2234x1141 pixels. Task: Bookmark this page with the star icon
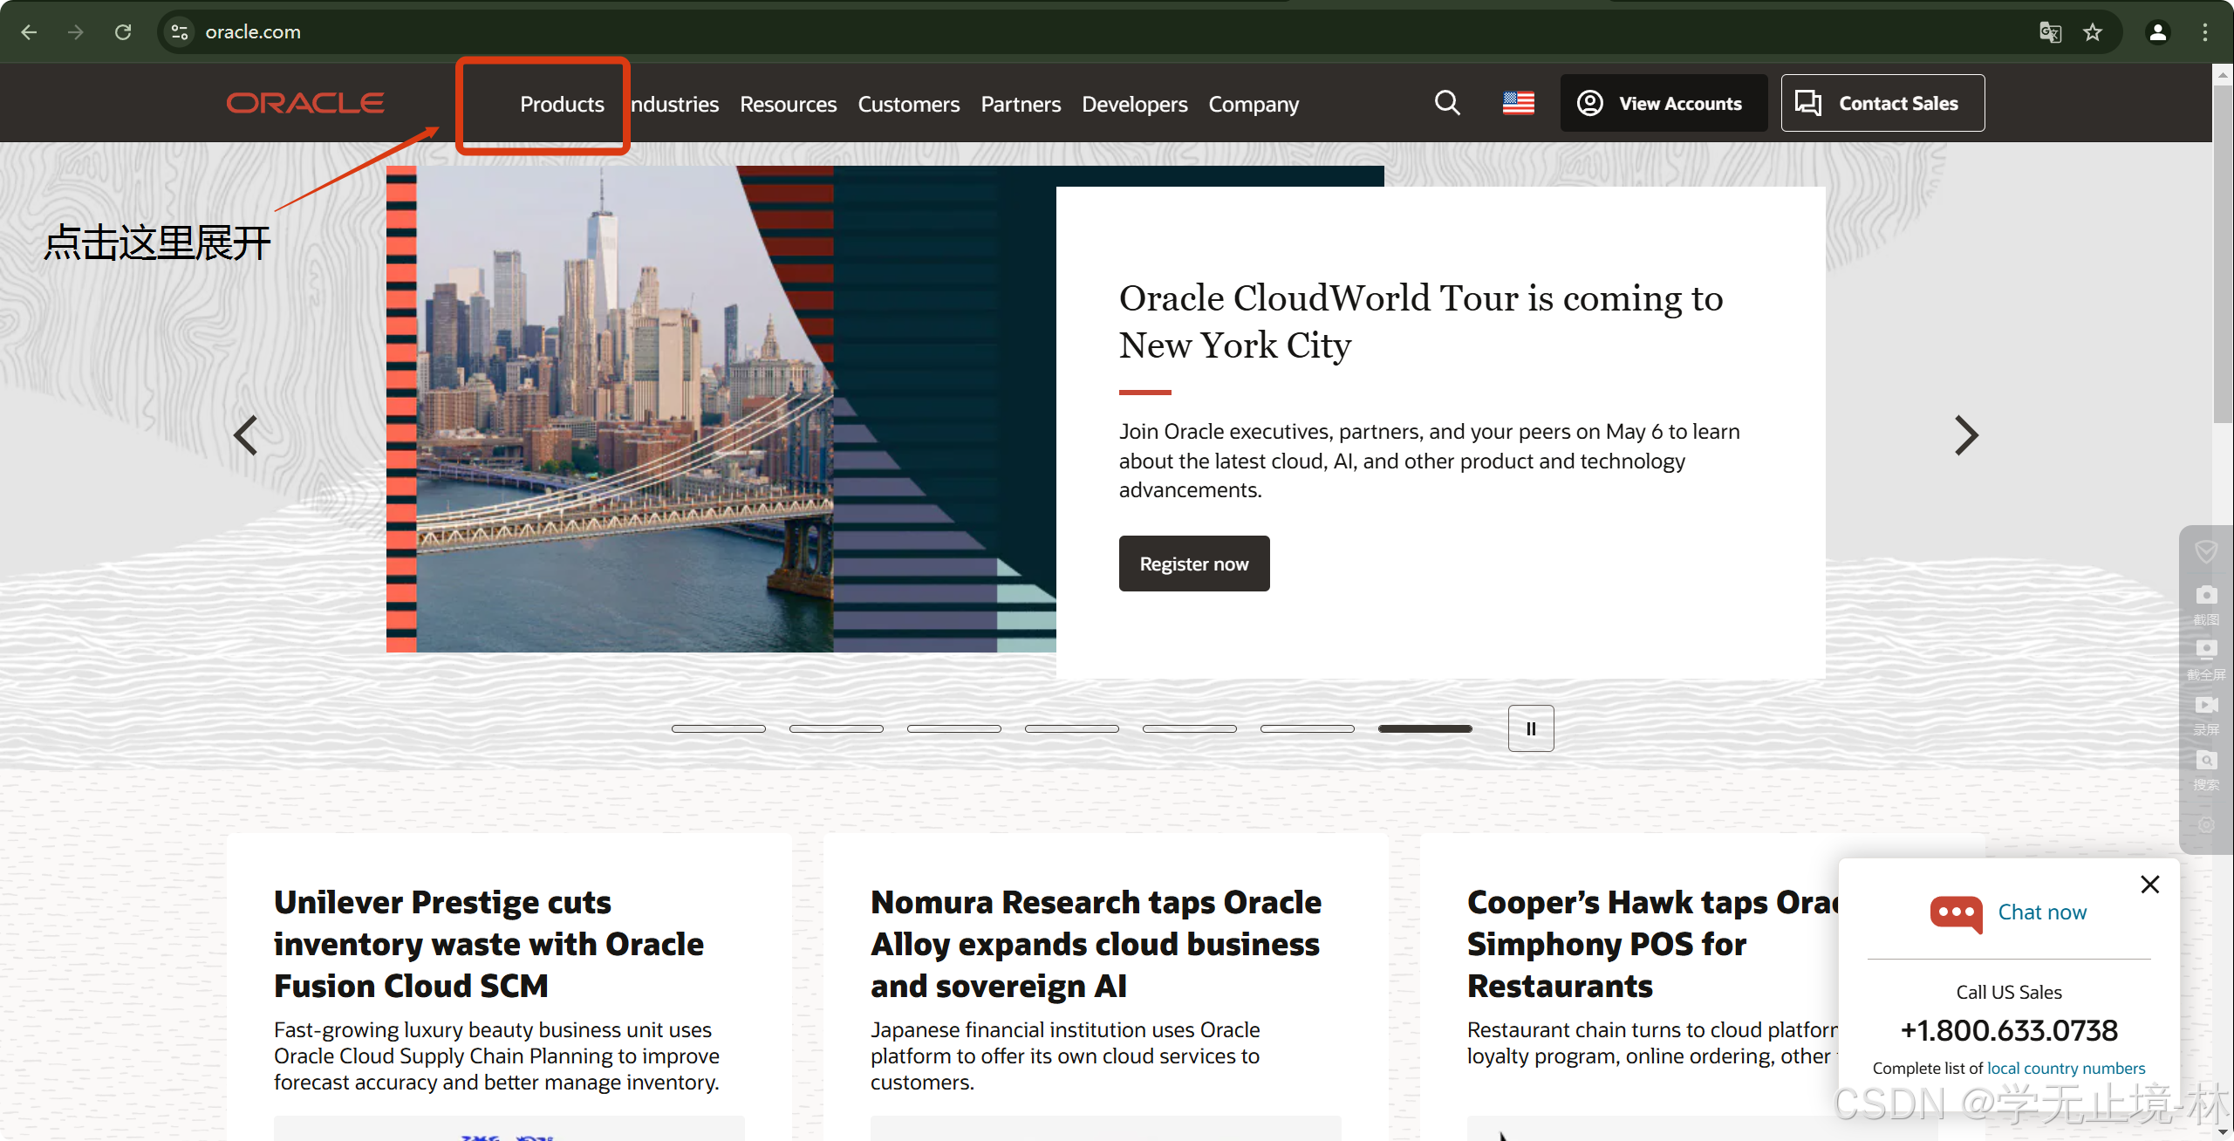(2093, 32)
